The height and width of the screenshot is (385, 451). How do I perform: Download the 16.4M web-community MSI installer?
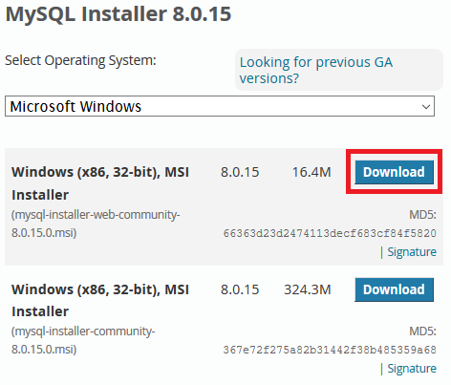click(394, 172)
